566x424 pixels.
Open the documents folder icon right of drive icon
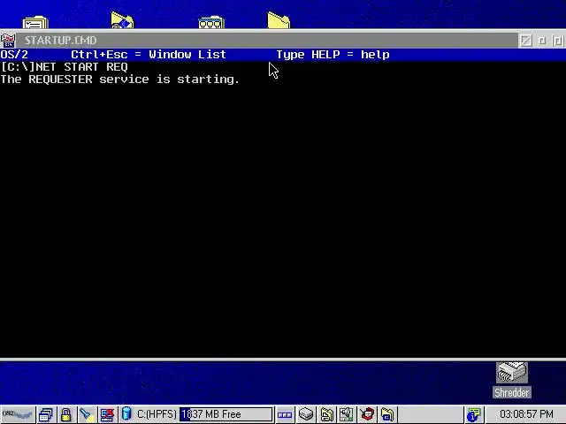click(x=326, y=414)
